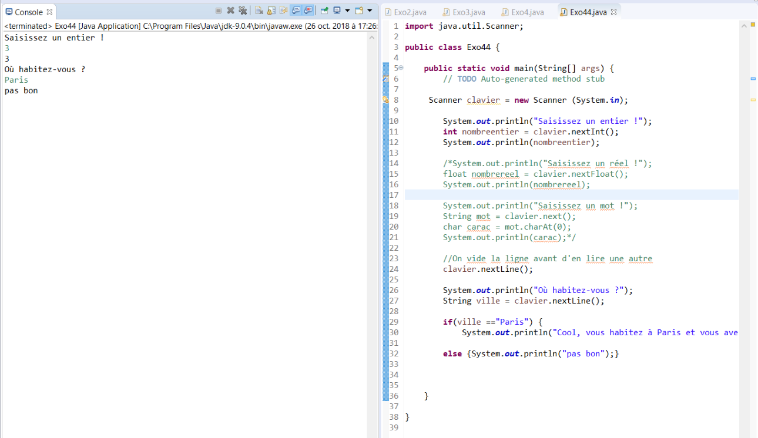Click the blue task mark in the overview ruler

point(753,78)
